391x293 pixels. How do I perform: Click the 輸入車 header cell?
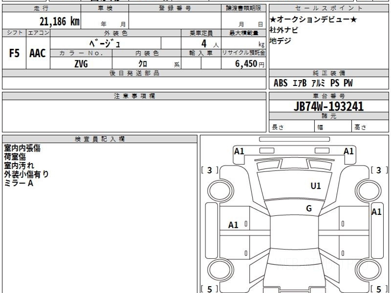coord(201,53)
